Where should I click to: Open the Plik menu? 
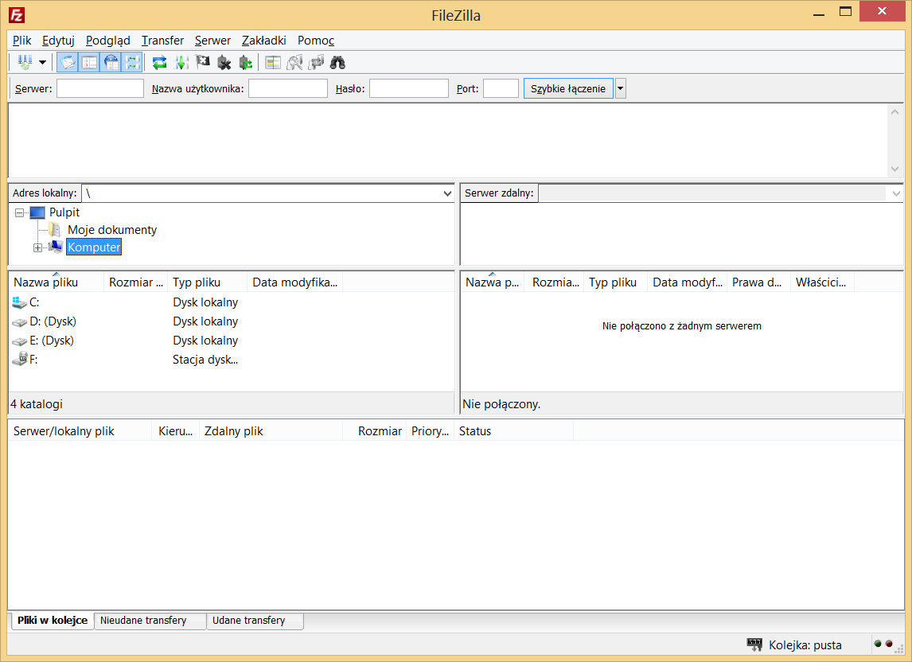click(x=22, y=40)
